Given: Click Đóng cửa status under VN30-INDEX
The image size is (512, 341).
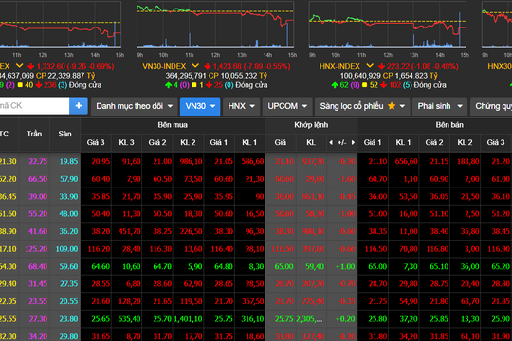Looking at the screenshot, I should tap(251, 85).
